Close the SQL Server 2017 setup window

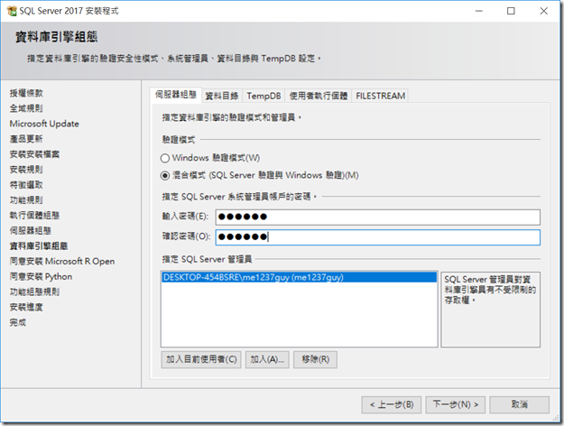tap(544, 11)
